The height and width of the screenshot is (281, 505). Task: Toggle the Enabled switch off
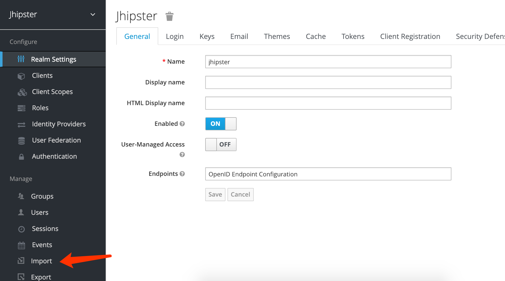click(x=221, y=124)
